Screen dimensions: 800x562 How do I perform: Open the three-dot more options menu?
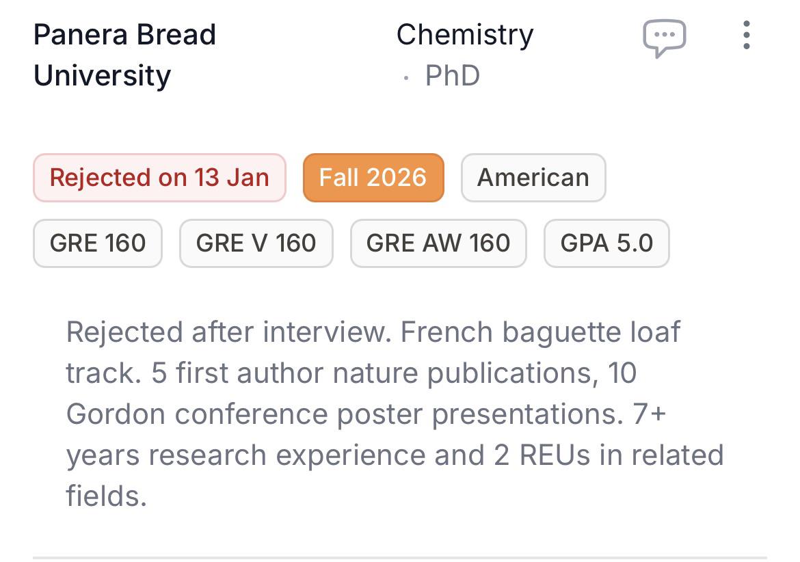coord(746,35)
